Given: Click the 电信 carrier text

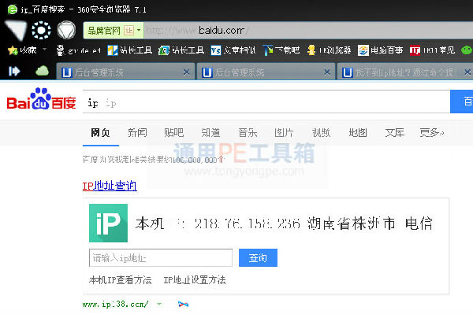Looking at the screenshot, I should click(419, 223).
